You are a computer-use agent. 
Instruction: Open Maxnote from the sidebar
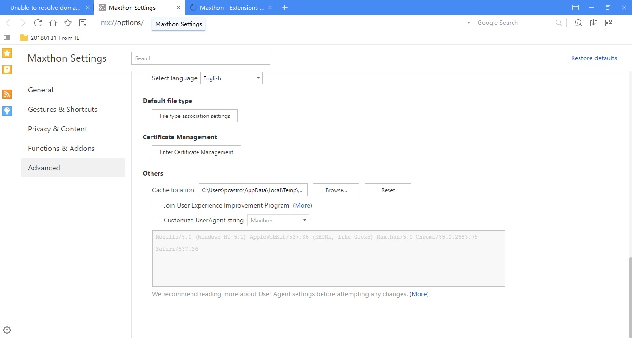point(7,70)
